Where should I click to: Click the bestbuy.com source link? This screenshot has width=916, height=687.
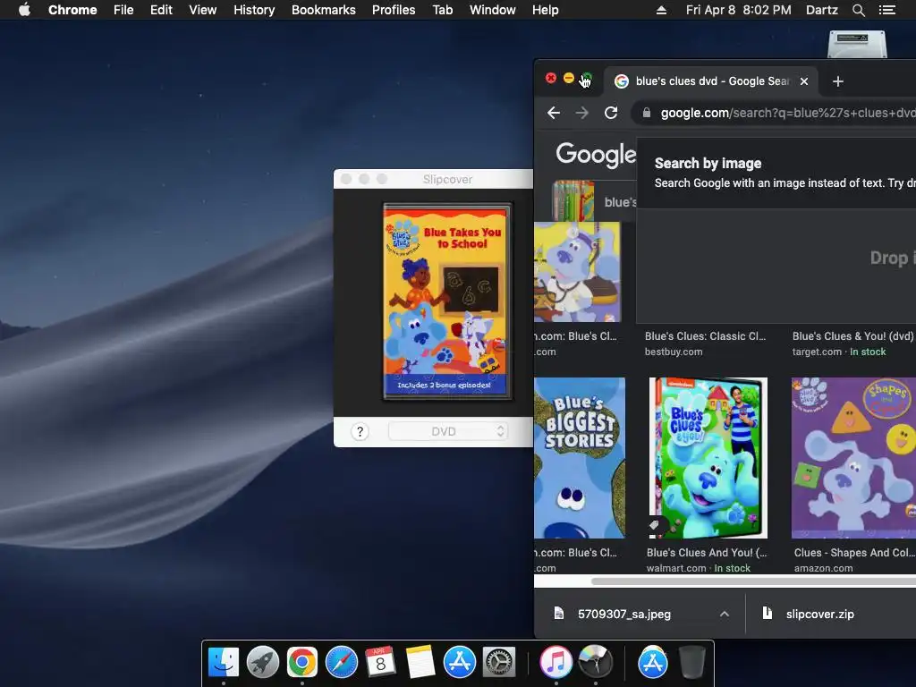674,352
